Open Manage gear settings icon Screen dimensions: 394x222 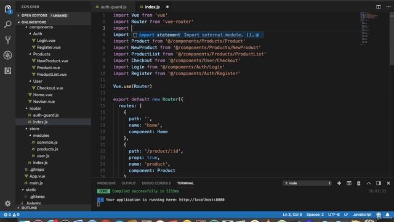[8, 203]
